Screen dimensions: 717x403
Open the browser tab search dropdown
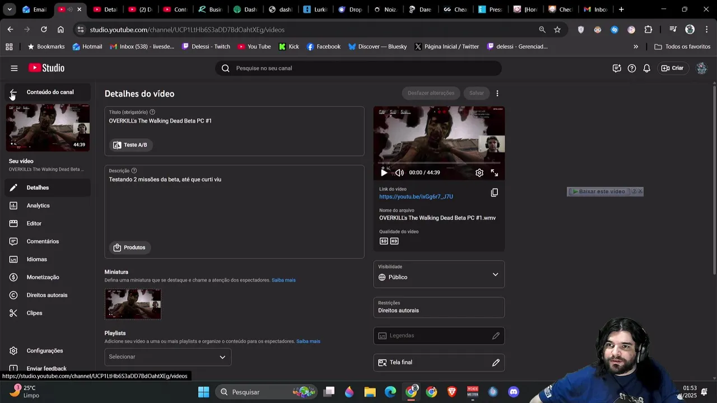point(10,10)
